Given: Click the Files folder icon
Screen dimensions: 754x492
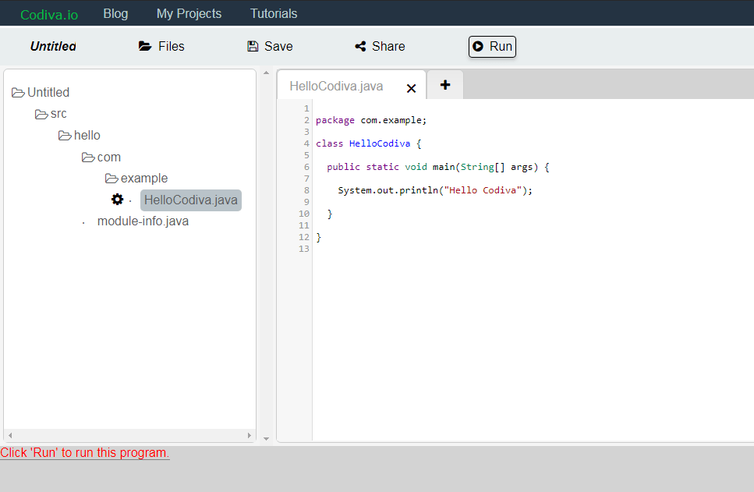Looking at the screenshot, I should 145,46.
